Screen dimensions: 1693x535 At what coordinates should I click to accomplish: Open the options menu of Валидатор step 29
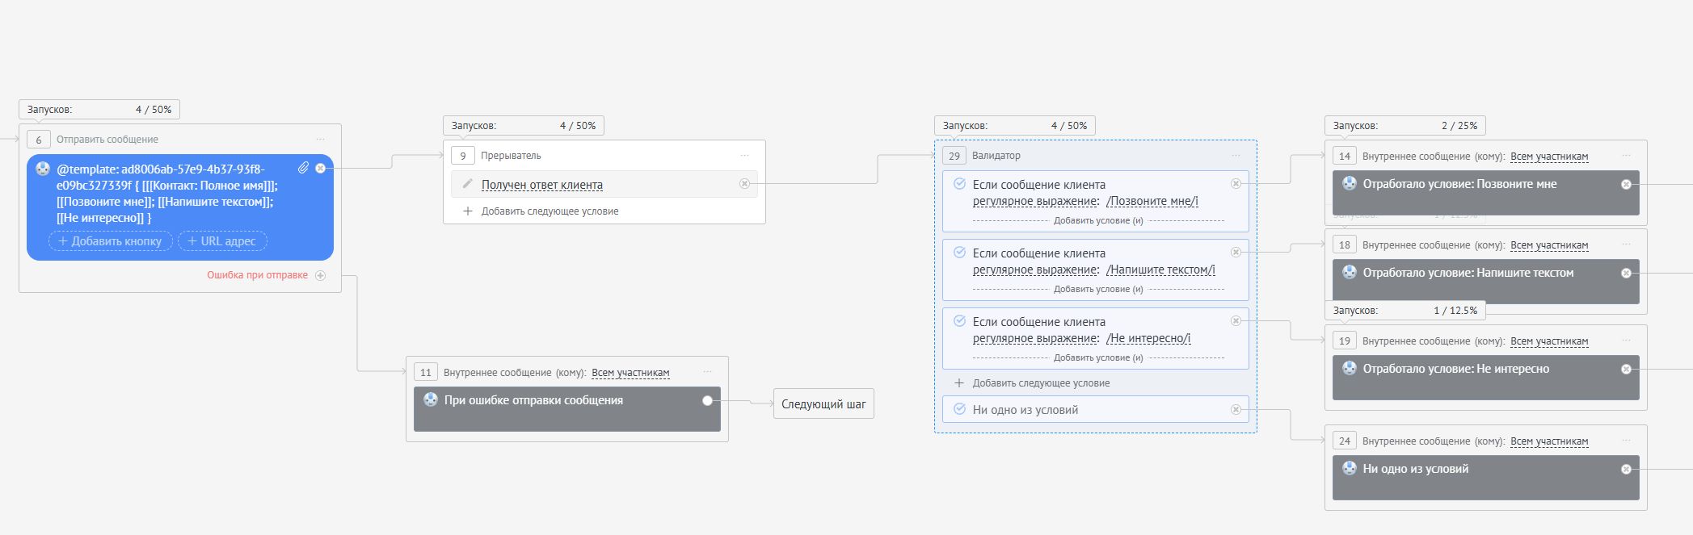(1236, 156)
